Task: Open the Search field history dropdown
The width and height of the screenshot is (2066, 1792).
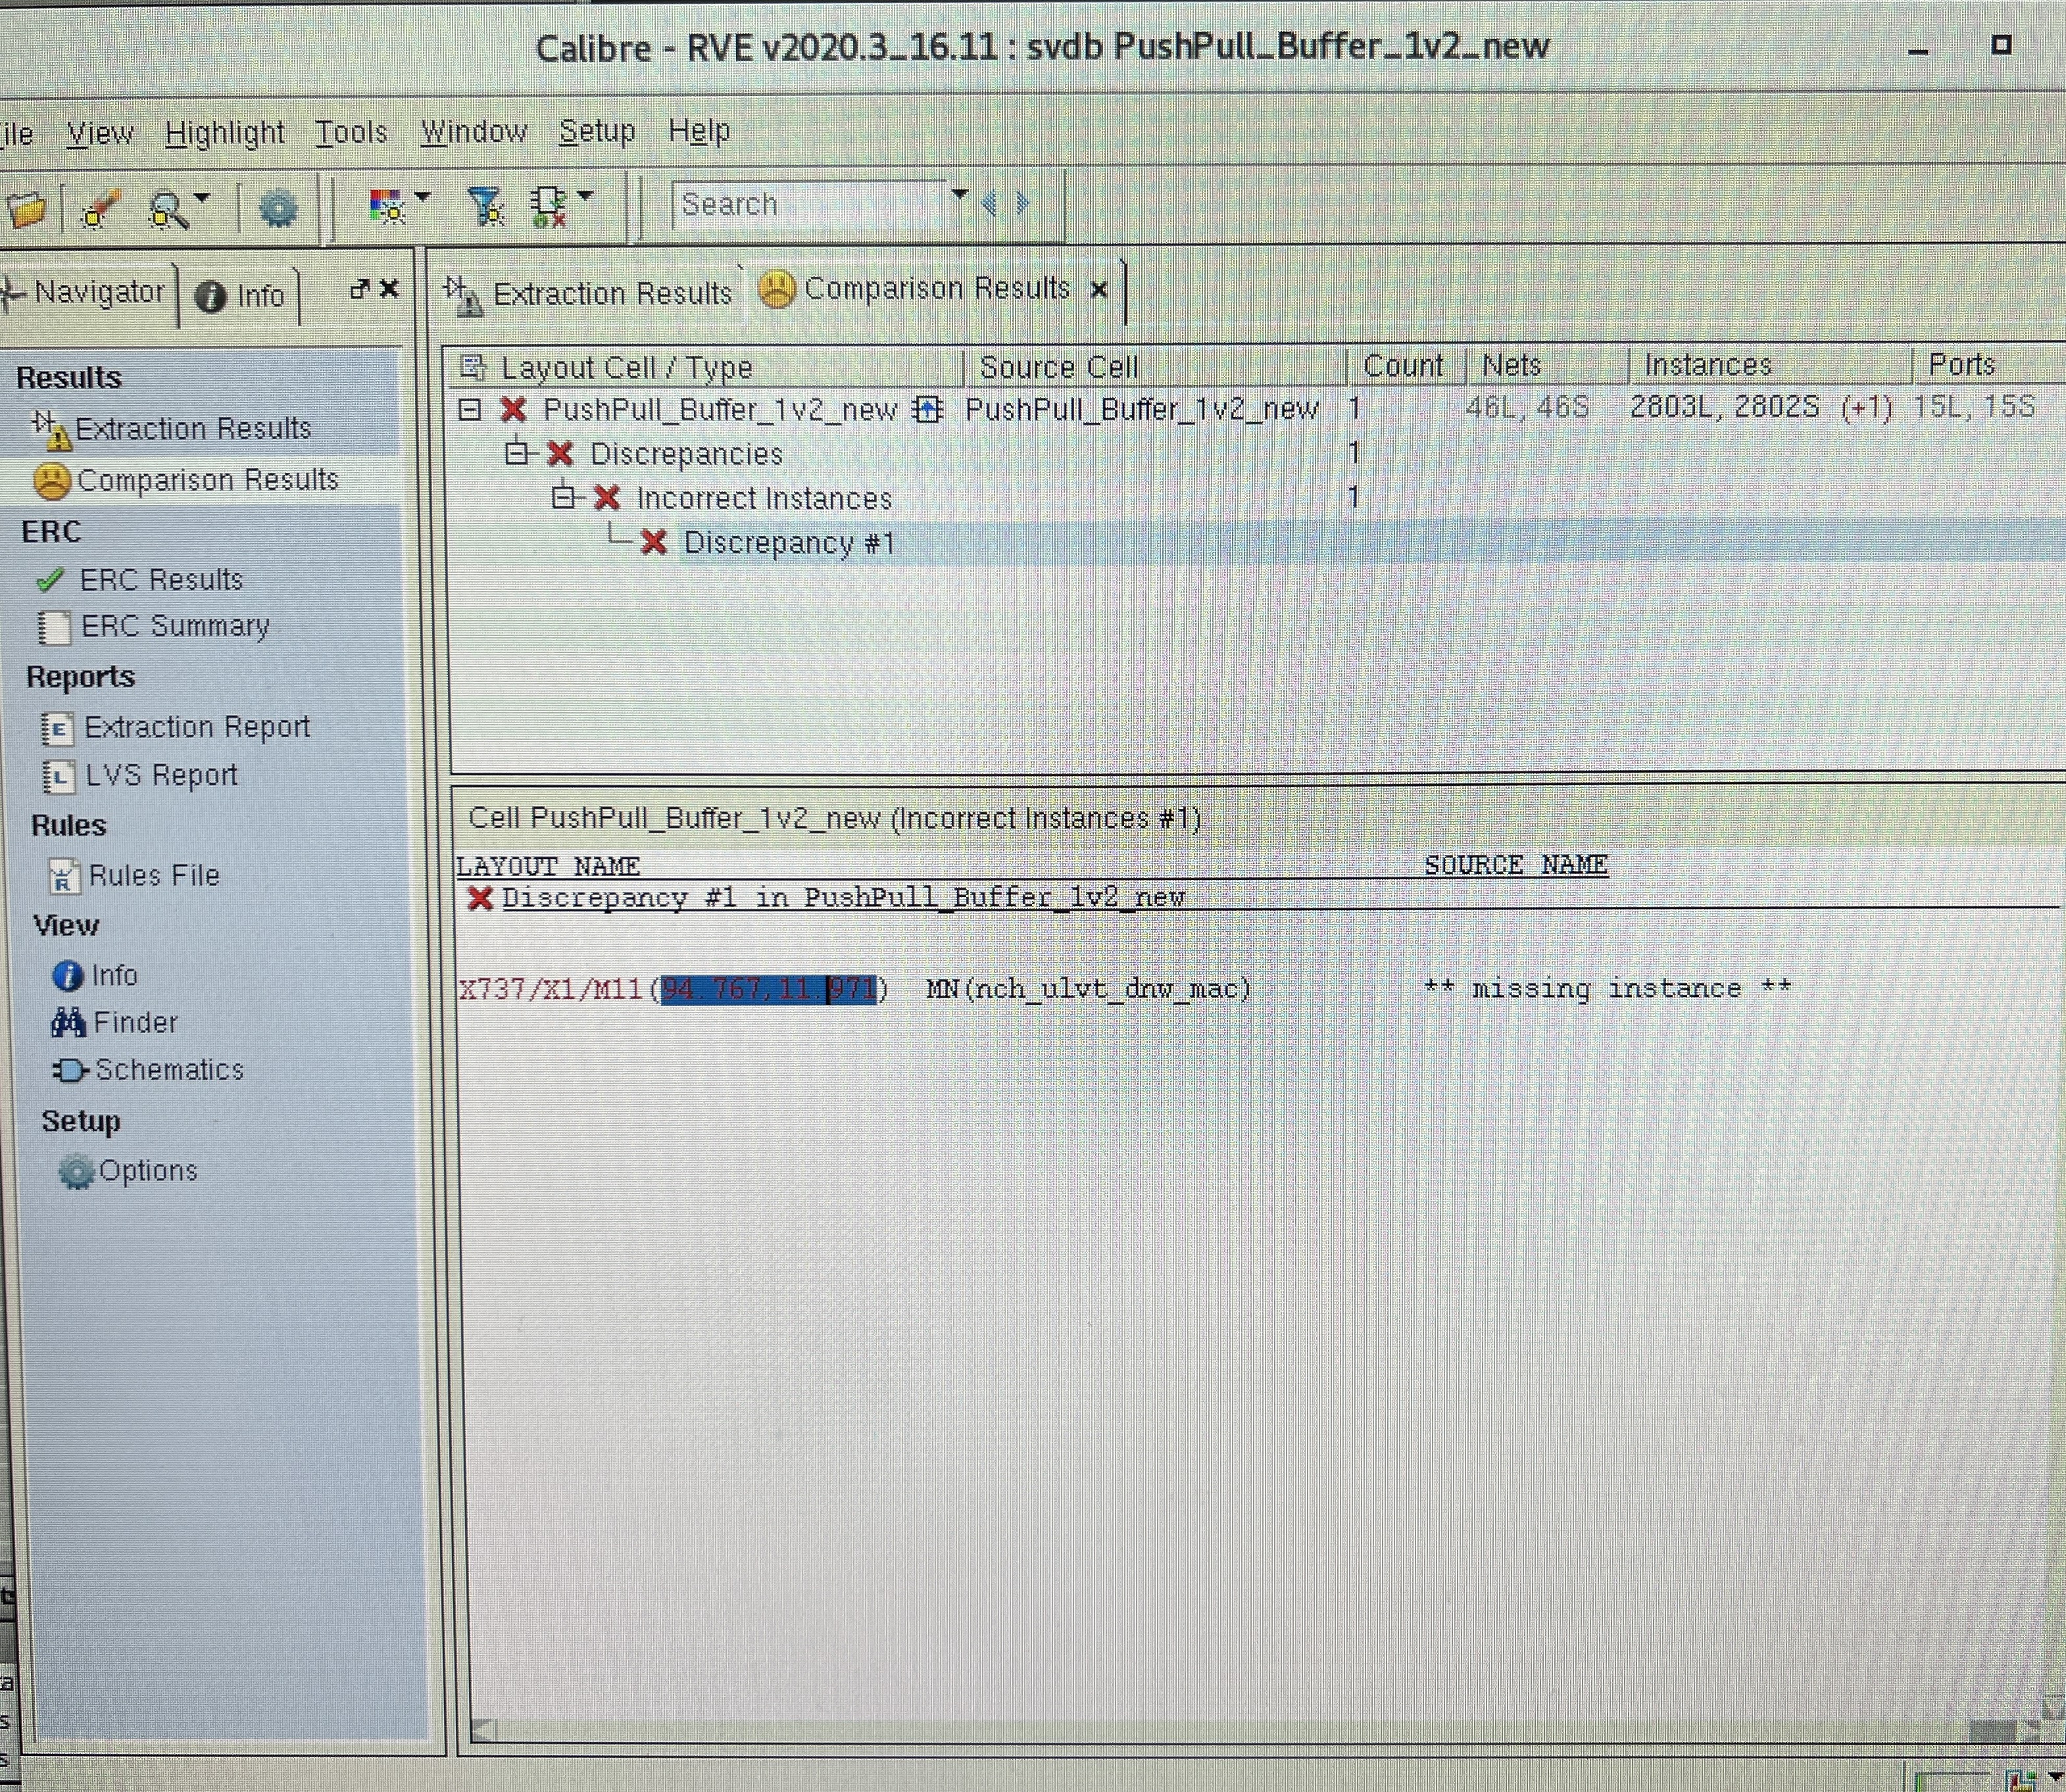Action: pyautogui.click(x=960, y=194)
